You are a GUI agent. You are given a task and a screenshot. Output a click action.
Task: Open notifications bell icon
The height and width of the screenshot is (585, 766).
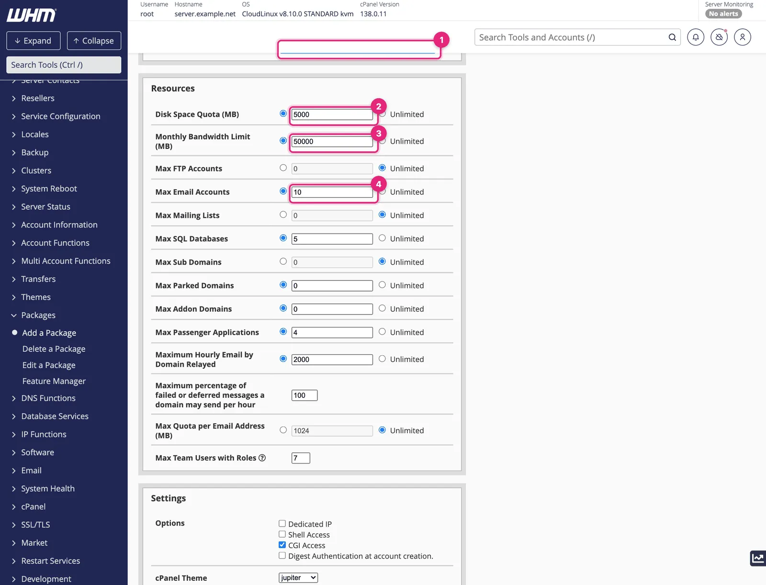(x=696, y=37)
